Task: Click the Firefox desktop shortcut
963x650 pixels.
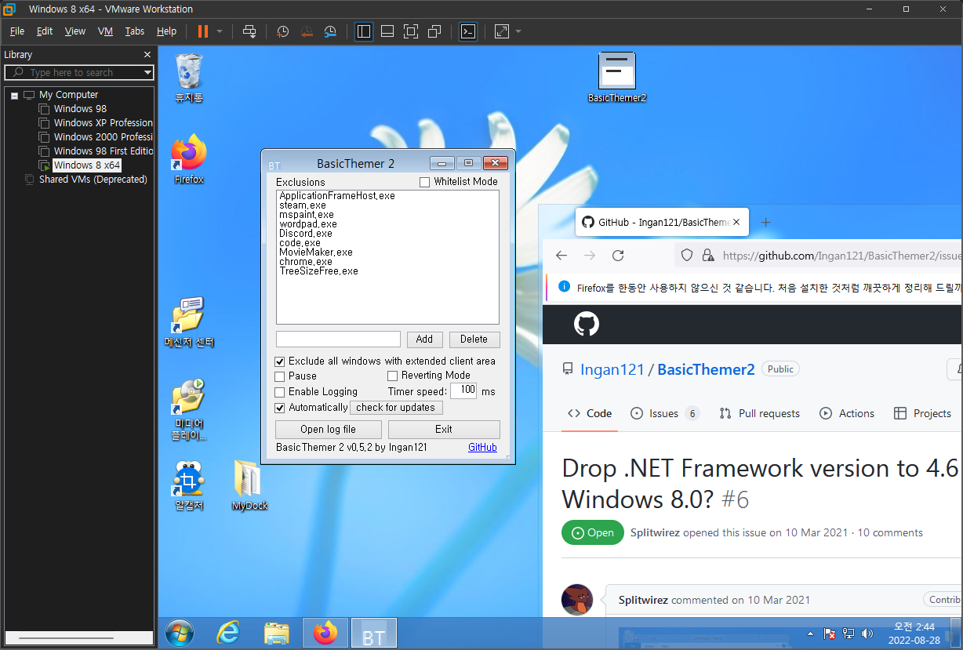Action: pyautogui.click(x=189, y=159)
